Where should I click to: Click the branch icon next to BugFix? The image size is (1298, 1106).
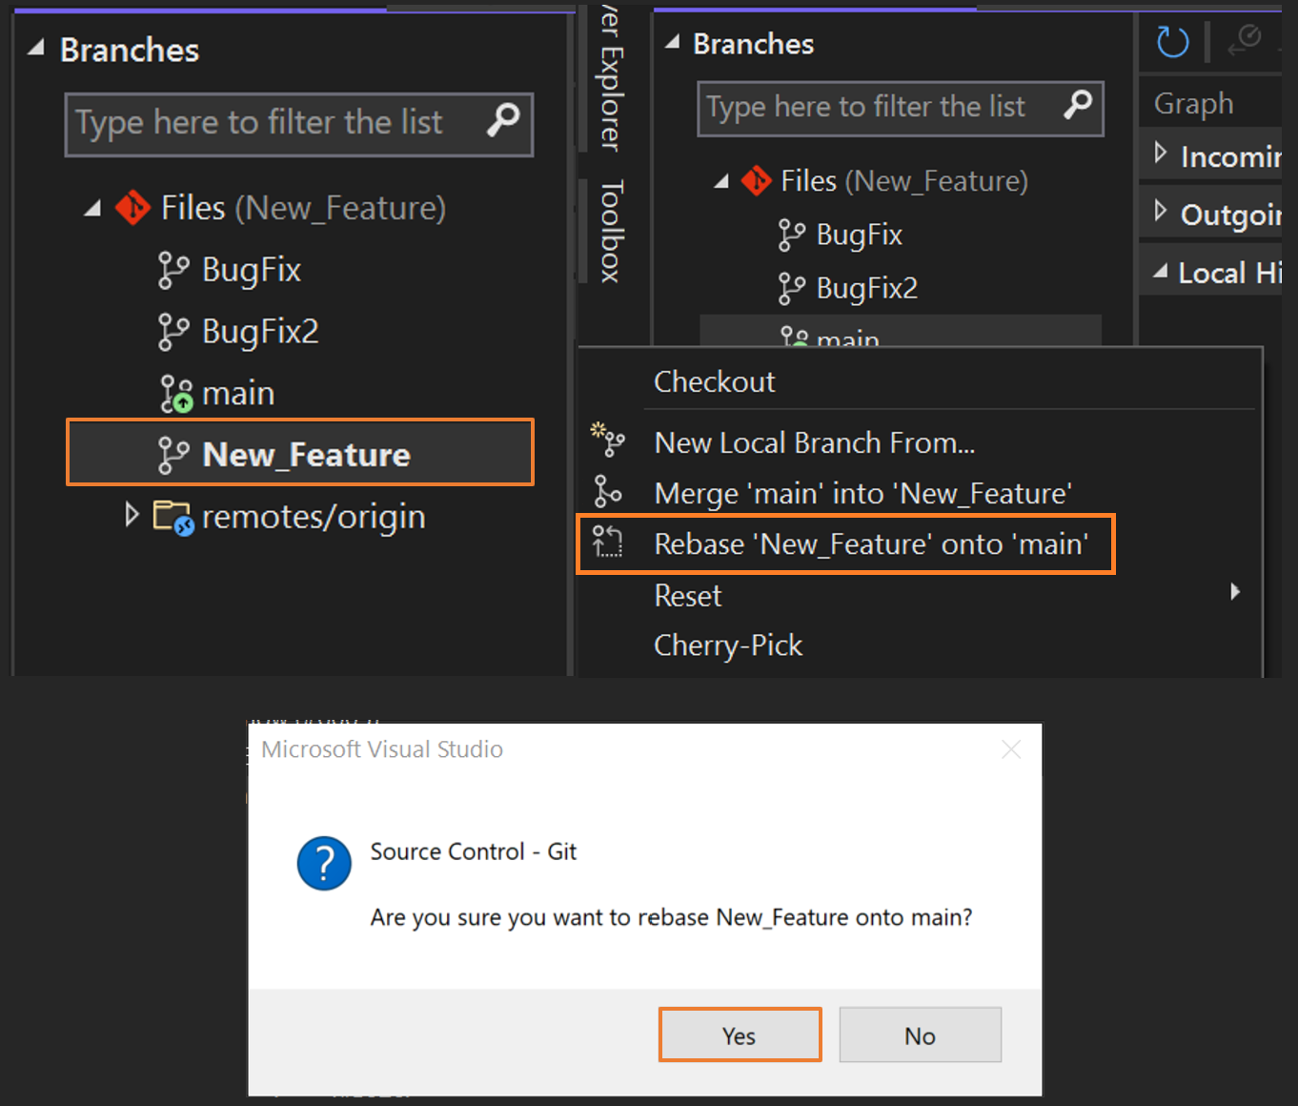[174, 270]
